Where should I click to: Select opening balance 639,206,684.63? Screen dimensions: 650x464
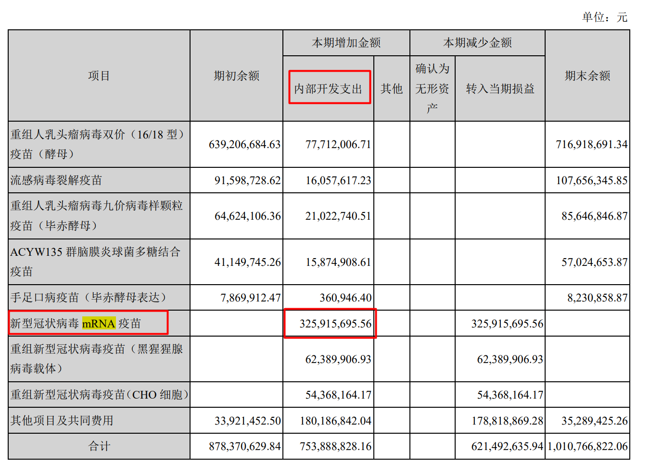click(x=244, y=144)
